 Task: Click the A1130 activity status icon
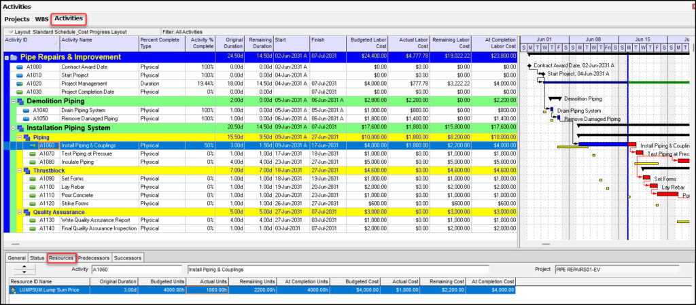[33, 220]
